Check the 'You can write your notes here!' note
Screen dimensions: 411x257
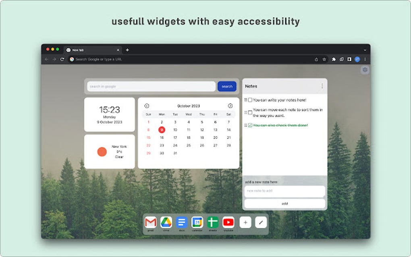click(x=249, y=99)
